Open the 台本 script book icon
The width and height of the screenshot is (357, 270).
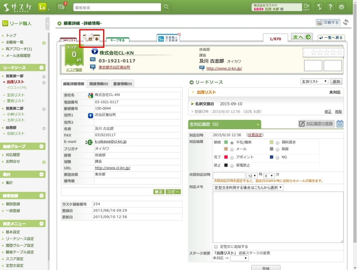[91, 39]
